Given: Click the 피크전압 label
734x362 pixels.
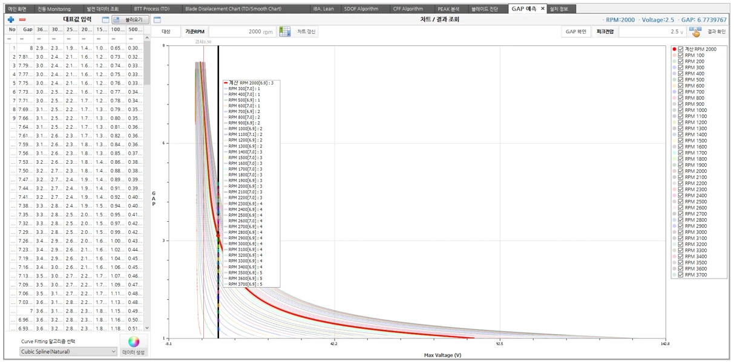Looking at the screenshot, I should click(x=605, y=31).
